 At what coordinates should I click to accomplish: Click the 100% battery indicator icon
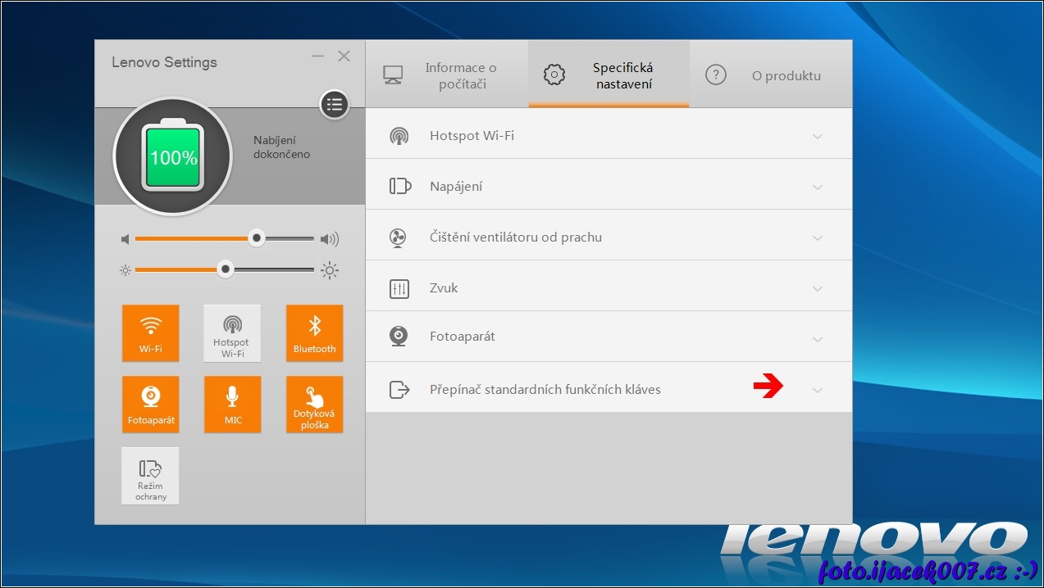tap(172, 156)
